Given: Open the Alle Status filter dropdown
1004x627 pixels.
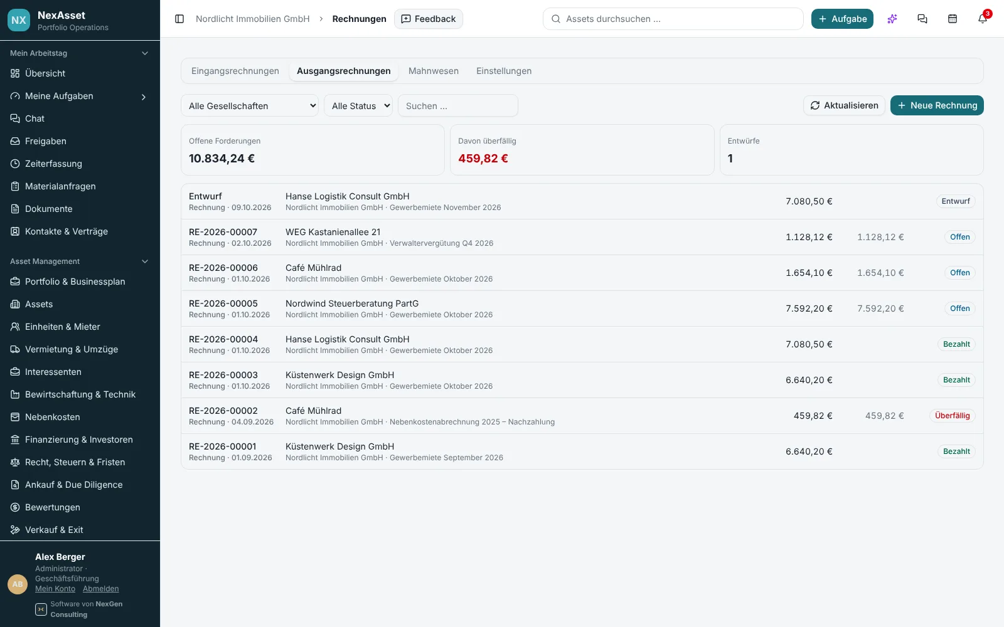Looking at the screenshot, I should pos(358,105).
